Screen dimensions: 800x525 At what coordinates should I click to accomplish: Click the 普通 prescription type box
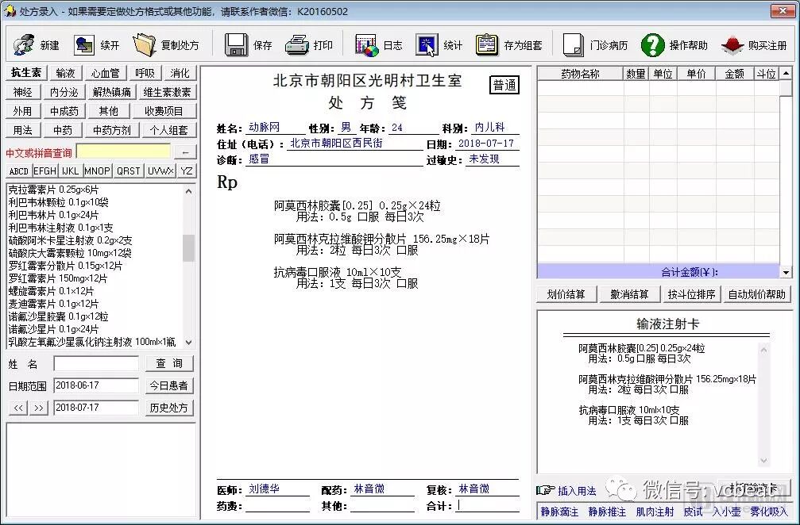[x=504, y=85]
